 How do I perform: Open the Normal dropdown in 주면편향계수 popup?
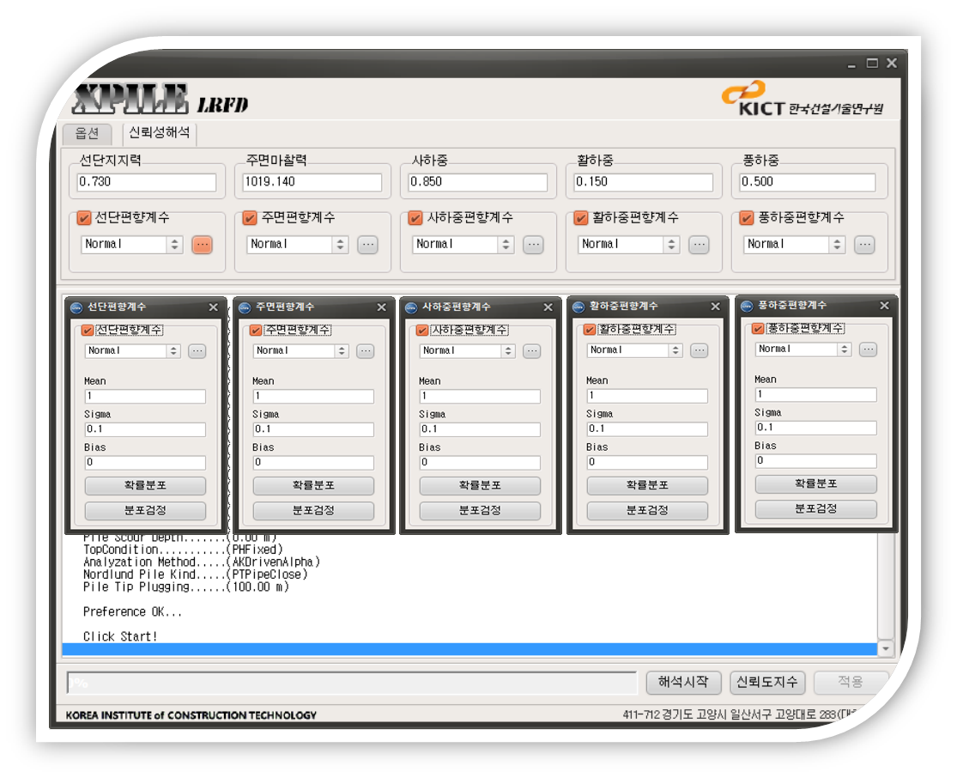pos(301,351)
